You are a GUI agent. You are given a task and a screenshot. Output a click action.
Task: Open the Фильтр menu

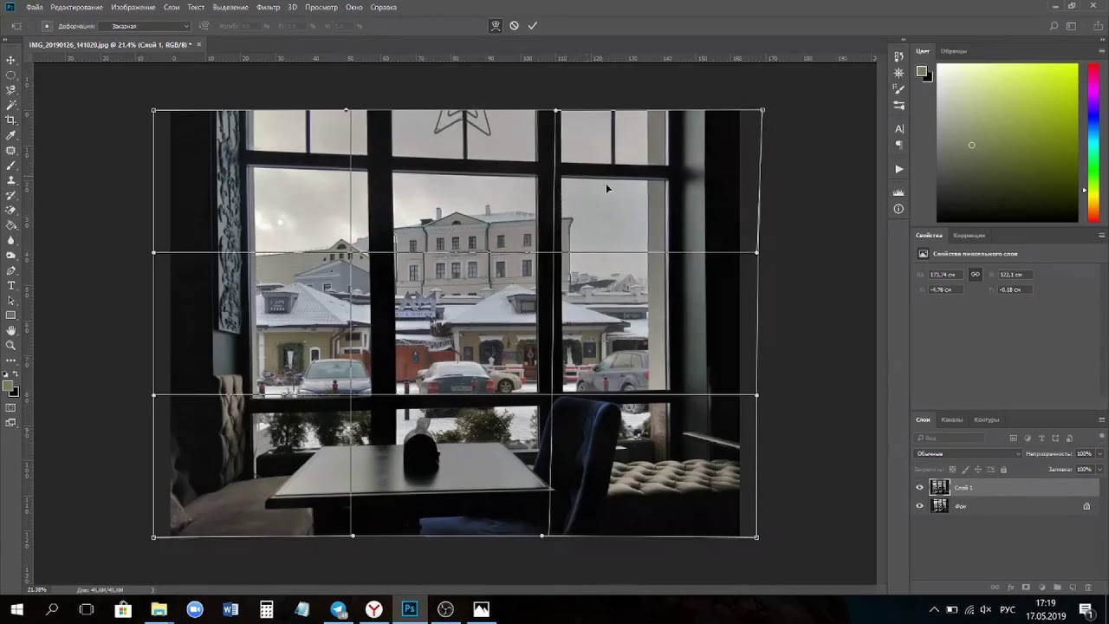click(x=268, y=7)
